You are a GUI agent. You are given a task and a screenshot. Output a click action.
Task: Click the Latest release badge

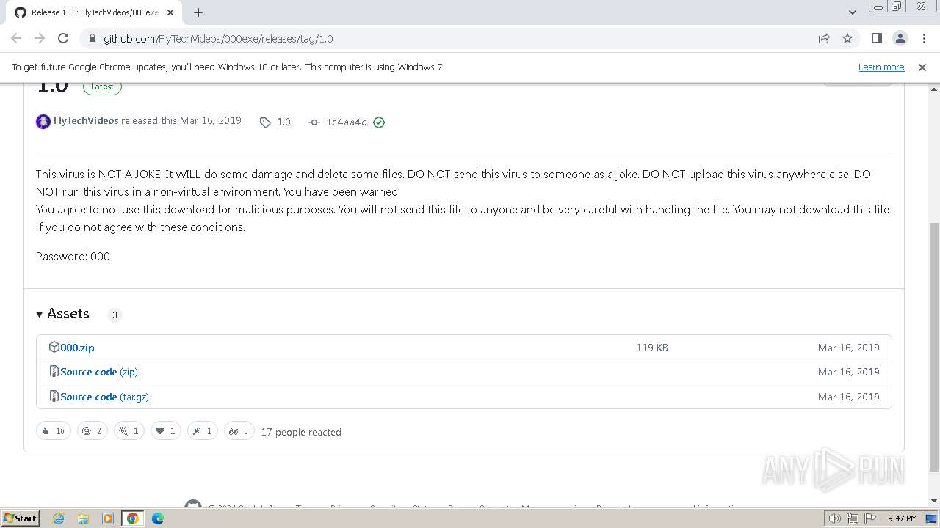(102, 87)
